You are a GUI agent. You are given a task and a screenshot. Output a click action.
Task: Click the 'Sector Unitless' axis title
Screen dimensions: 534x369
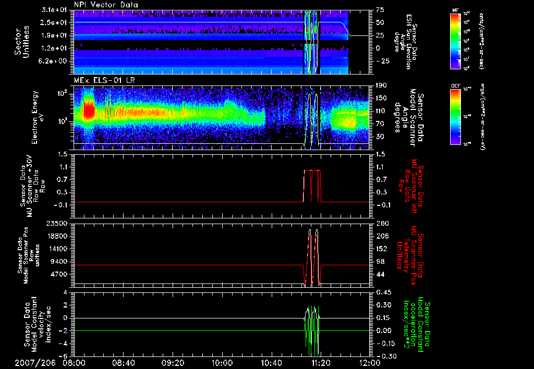click(22, 42)
